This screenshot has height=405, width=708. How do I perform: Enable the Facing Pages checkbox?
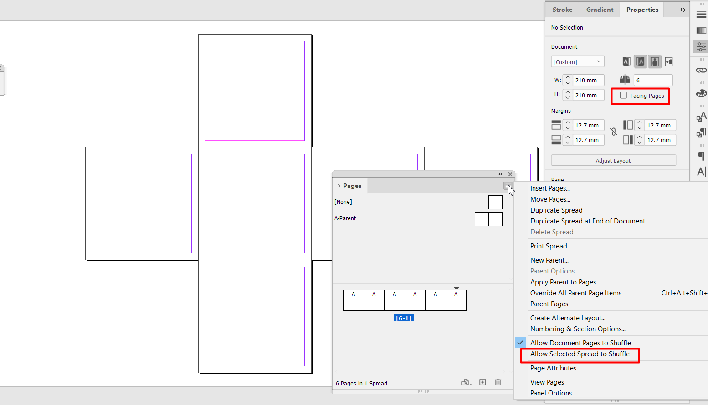tap(623, 96)
